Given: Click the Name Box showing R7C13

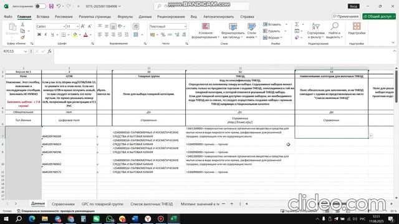Looking at the screenshot, I should (x=14, y=51).
